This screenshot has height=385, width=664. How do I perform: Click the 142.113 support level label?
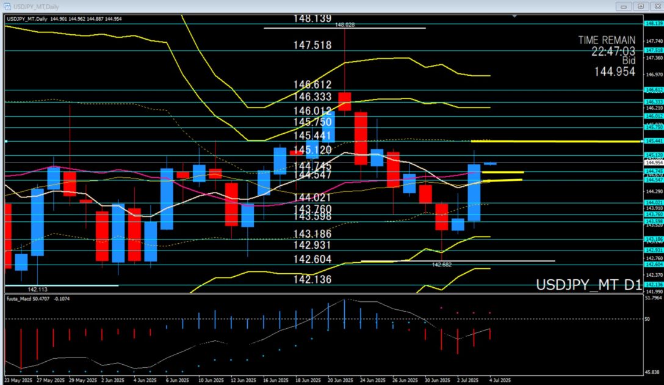pos(37,289)
